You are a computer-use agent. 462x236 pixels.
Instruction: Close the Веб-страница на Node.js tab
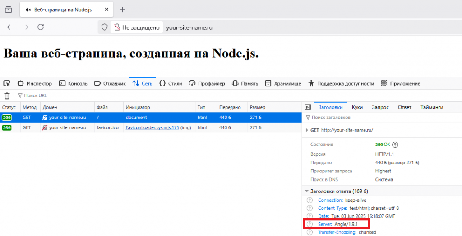[106, 9]
